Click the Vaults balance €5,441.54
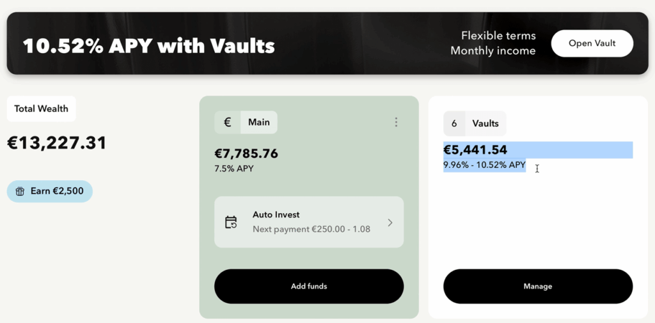 (x=475, y=150)
